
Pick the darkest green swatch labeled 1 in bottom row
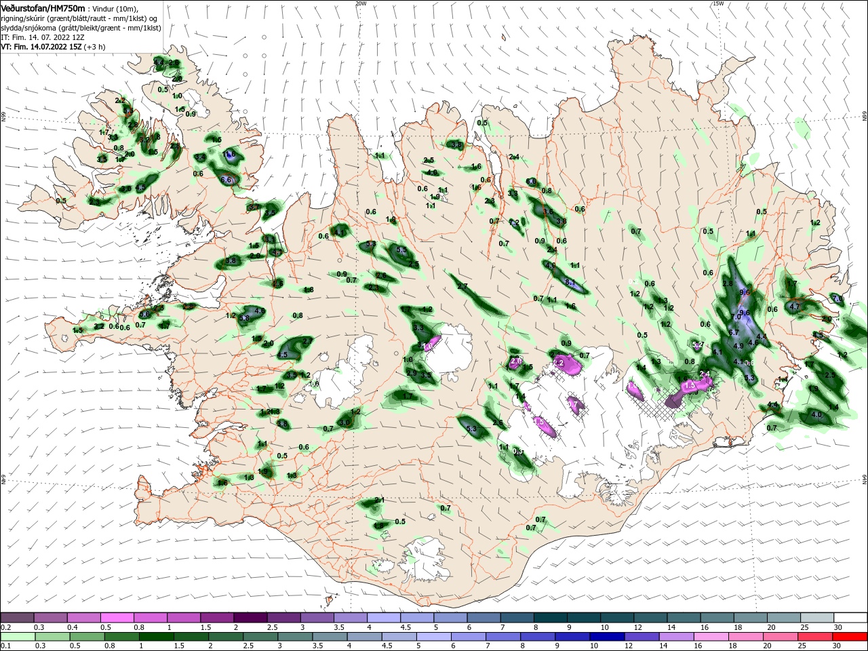coord(157,637)
